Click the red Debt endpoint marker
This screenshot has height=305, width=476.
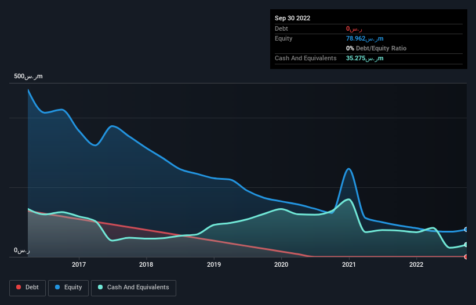pyautogui.click(x=466, y=257)
